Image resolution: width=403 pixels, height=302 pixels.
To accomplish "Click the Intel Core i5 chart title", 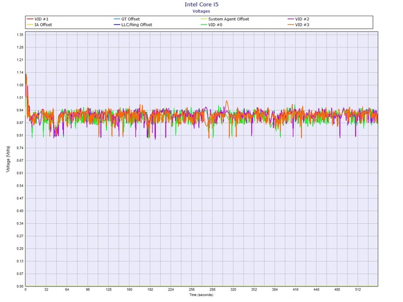I will coord(202,4).
